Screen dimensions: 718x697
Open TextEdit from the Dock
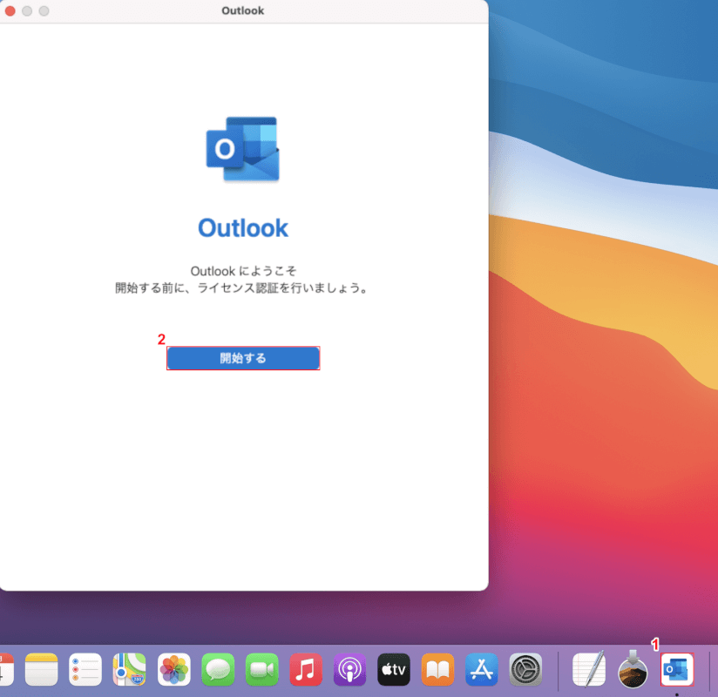589,669
